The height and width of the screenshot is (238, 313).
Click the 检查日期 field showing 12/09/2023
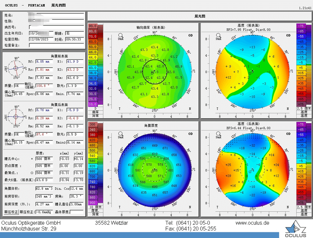click(41, 39)
